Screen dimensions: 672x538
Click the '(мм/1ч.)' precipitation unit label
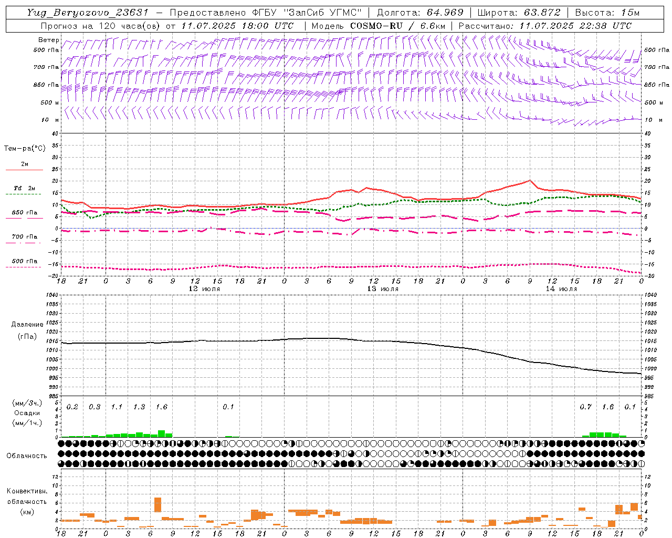coord(27,423)
